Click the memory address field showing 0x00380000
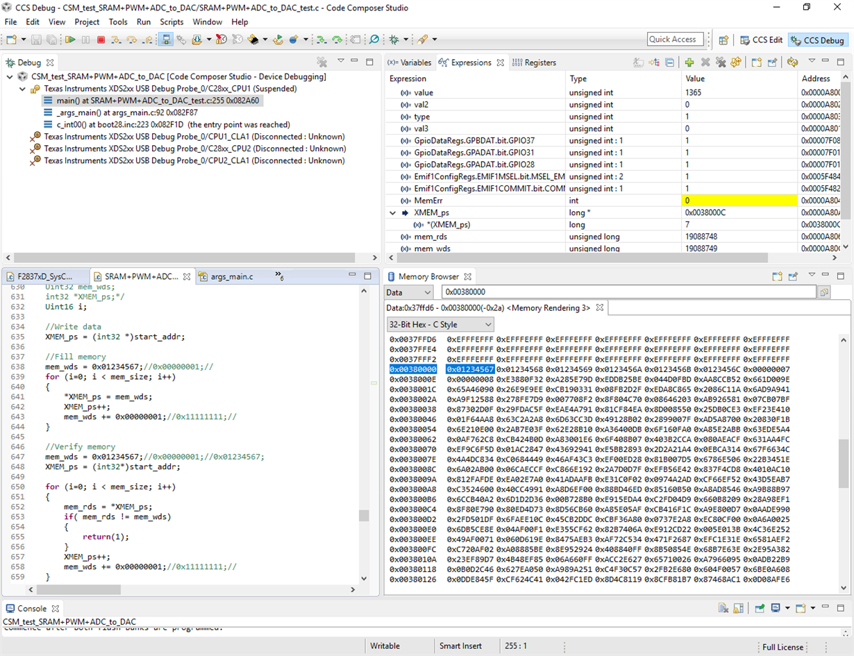The image size is (854, 656). [629, 292]
